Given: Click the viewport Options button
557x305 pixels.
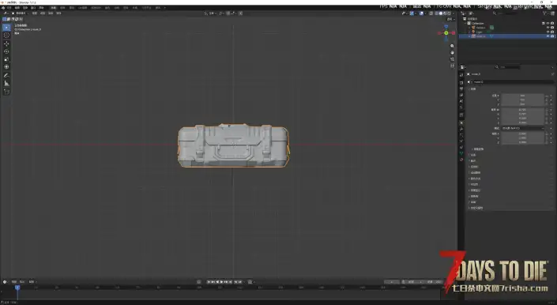Looking at the screenshot, I should (x=450, y=19).
